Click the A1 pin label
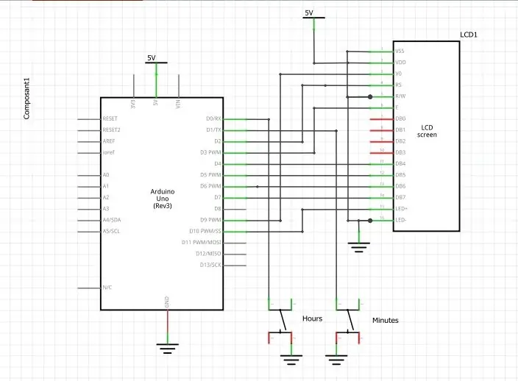 [x=106, y=186]
